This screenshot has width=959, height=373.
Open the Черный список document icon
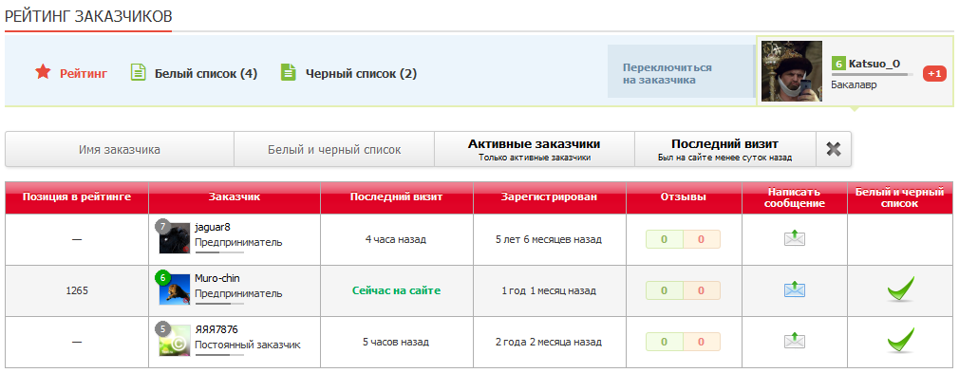(288, 73)
